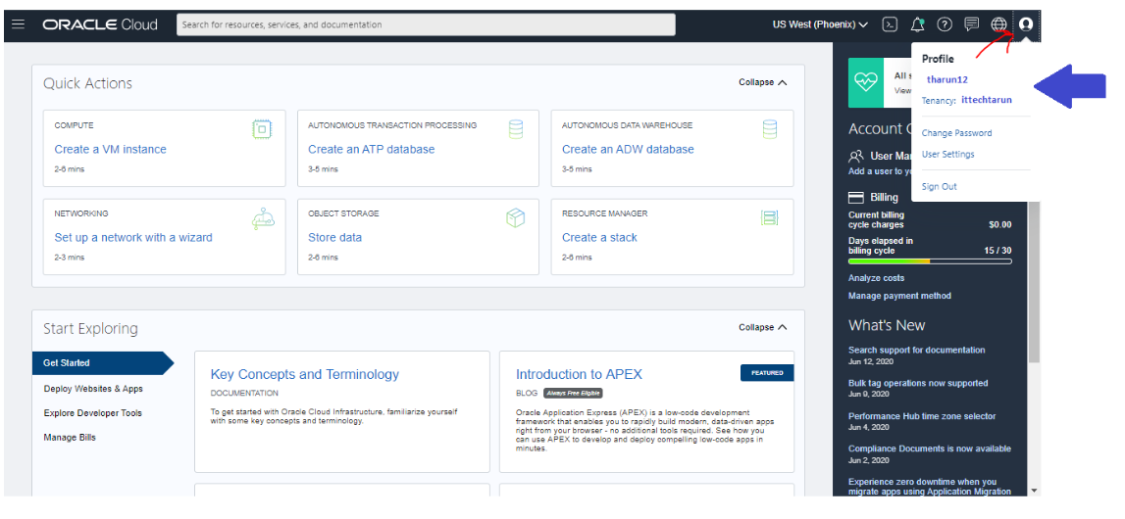Click the Resource Manager stack icon

tap(770, 218)
